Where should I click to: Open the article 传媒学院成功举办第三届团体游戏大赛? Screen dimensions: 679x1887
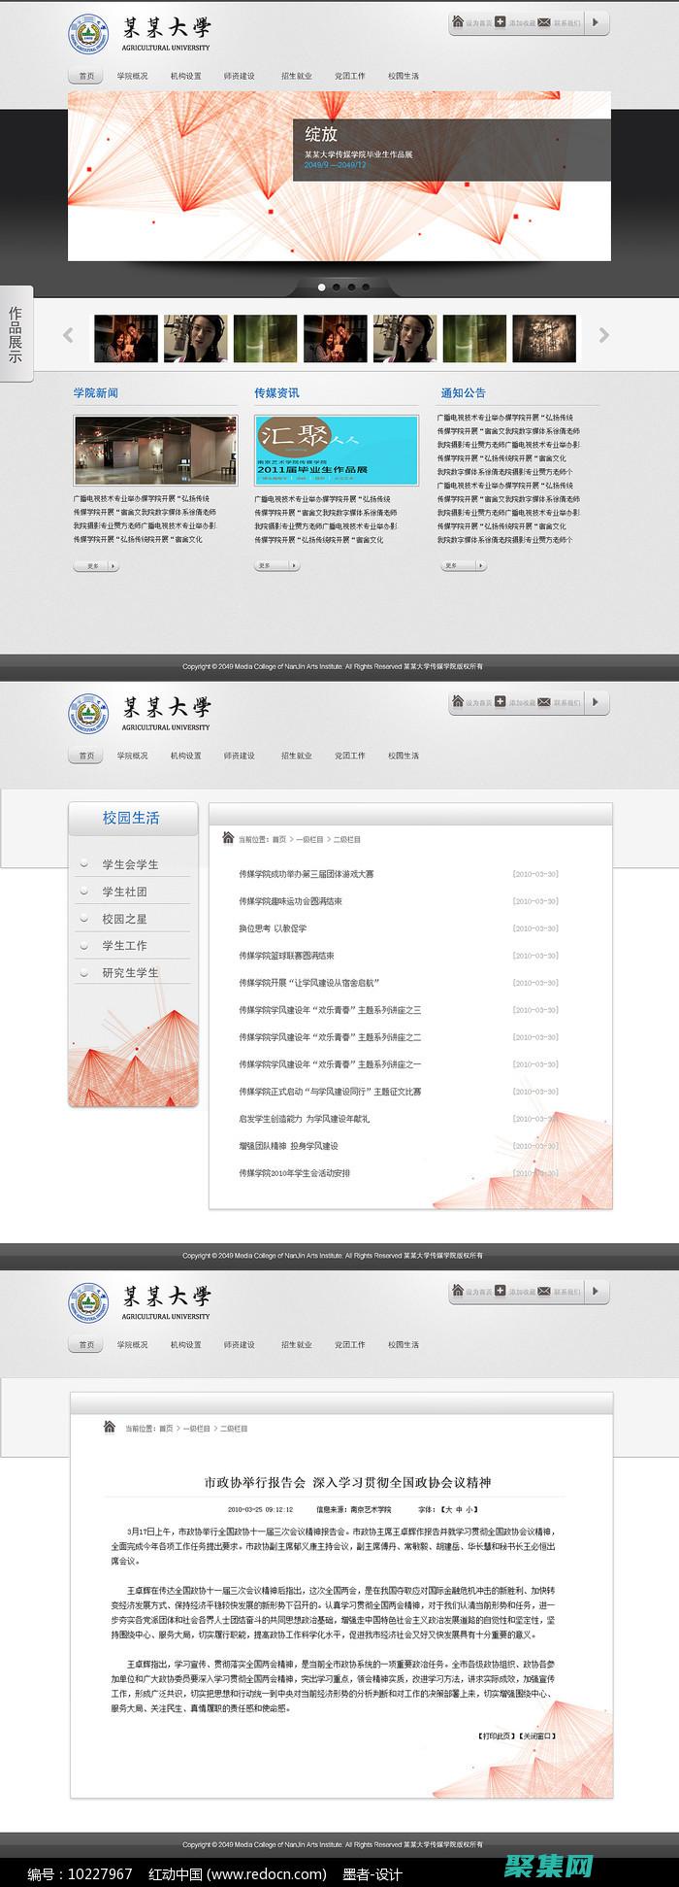[306, 874]
